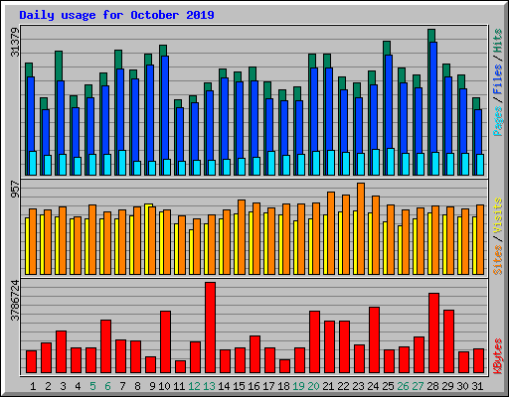Click day label 23 on x-axis
Image resolution: width=509 pixels, height=397 pixels.
358,386
